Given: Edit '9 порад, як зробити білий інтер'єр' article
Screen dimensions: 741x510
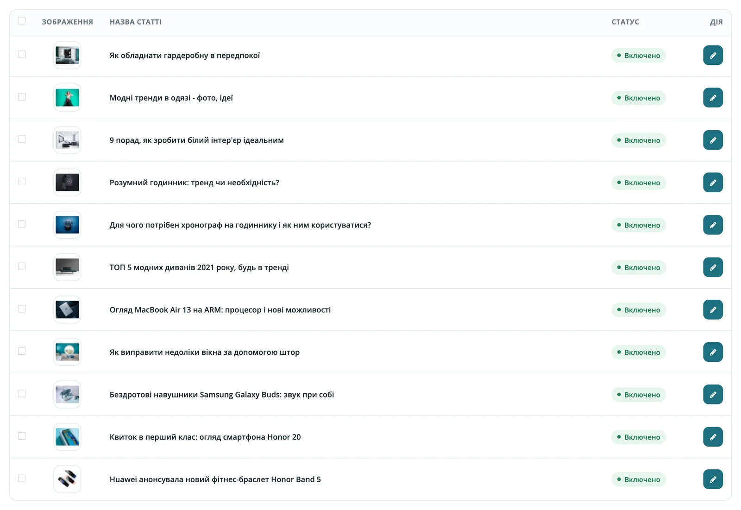Looking at the screenshot, I should click(x=713, y=140).
